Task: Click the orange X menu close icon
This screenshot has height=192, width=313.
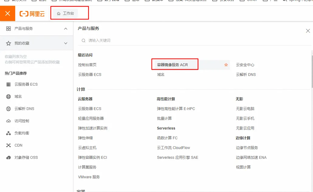Action: (x=8, y=13)
